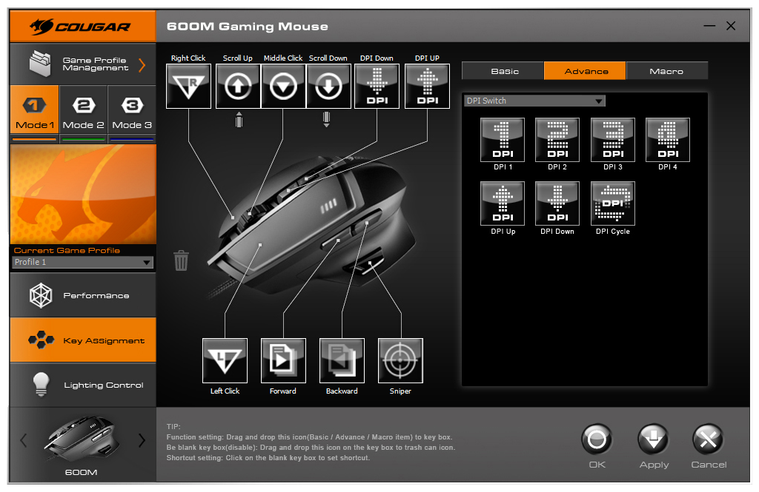Viewport: 759px width, 492px height.
Task: Click the Apply button
Action: (653, 447)
